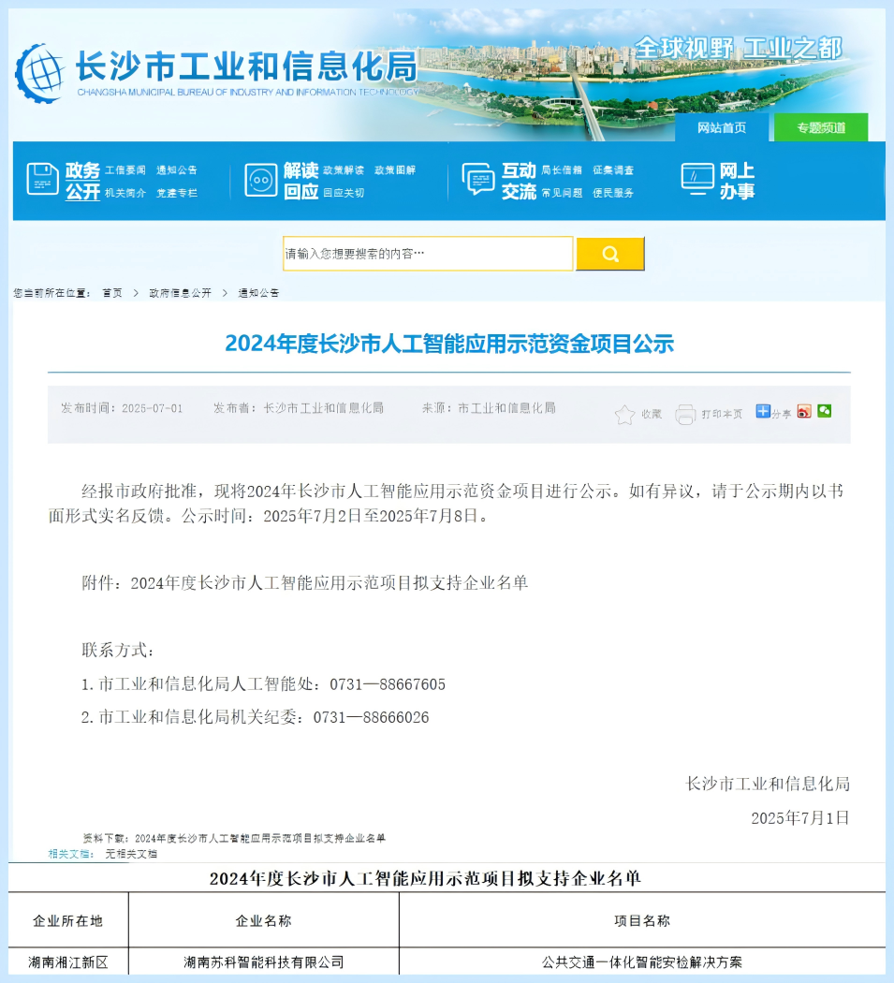Go to 局长信箱 under 互动交流

(x=562, y=170)
